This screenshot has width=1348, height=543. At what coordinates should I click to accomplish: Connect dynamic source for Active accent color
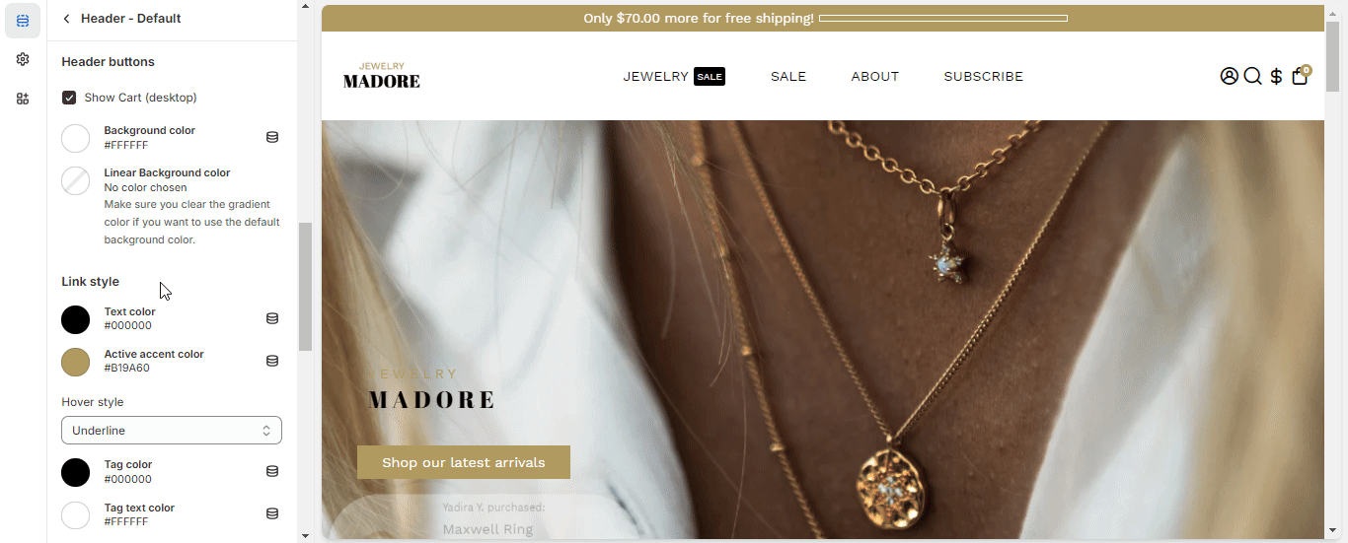(x=272, y=361)
